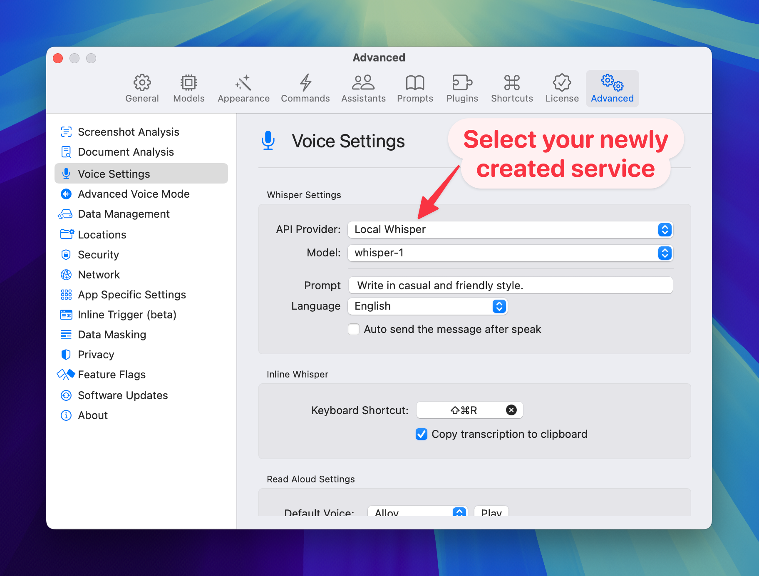Click the Prompts book icon

tap(415, 82)
